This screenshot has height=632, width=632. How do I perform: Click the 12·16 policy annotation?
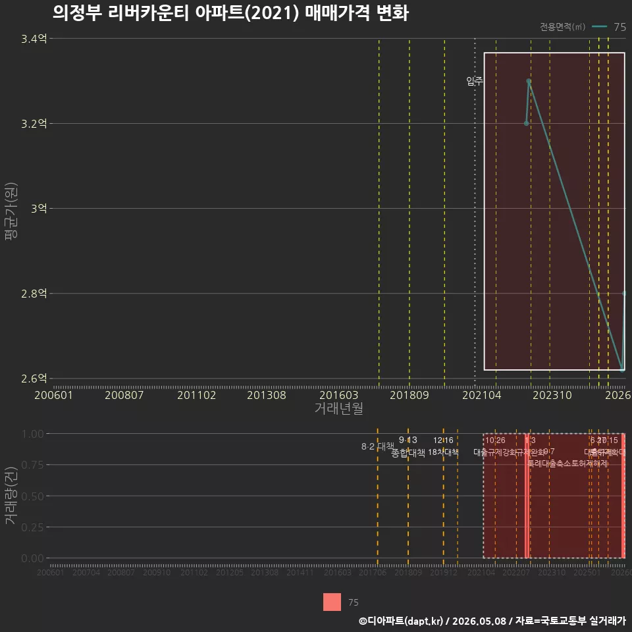click(x=443, y=440)
